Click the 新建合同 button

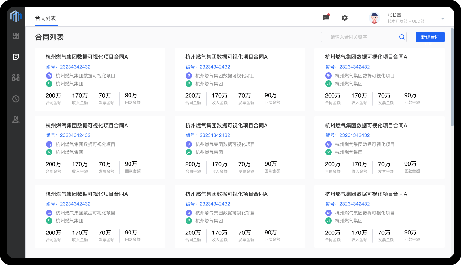coord(430,37)
